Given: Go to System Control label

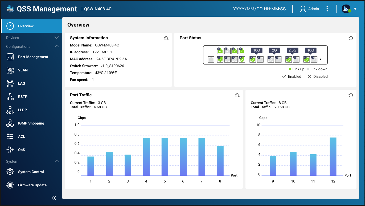Looking at the screenshot, I should (x=31, y=172).
